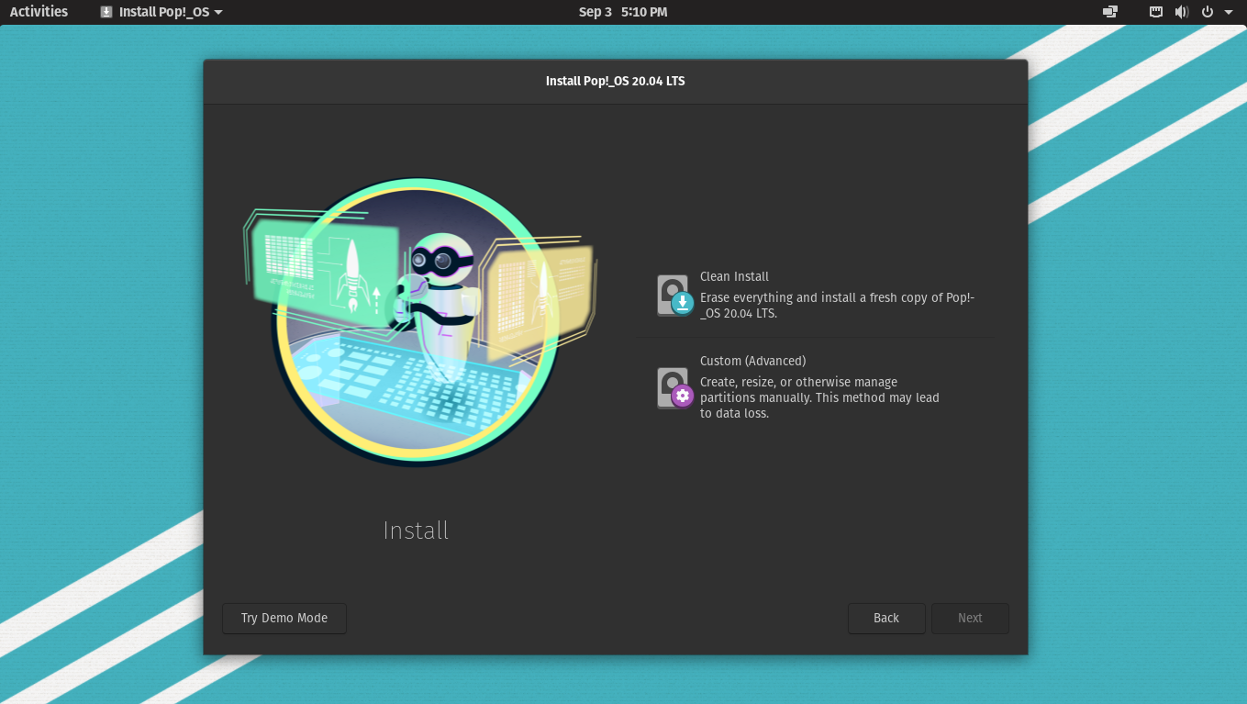Open the wired network status icon
This screenshot has width=1247, height=704.
coord(1156,12)
